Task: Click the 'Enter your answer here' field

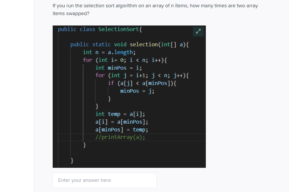Action: coord(105,180)
